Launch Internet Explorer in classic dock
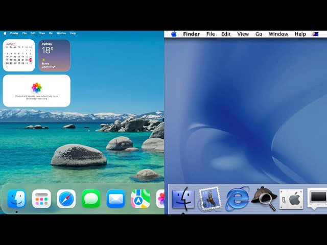Viewport: 327px width, 245px height. (x=237, y=199)
